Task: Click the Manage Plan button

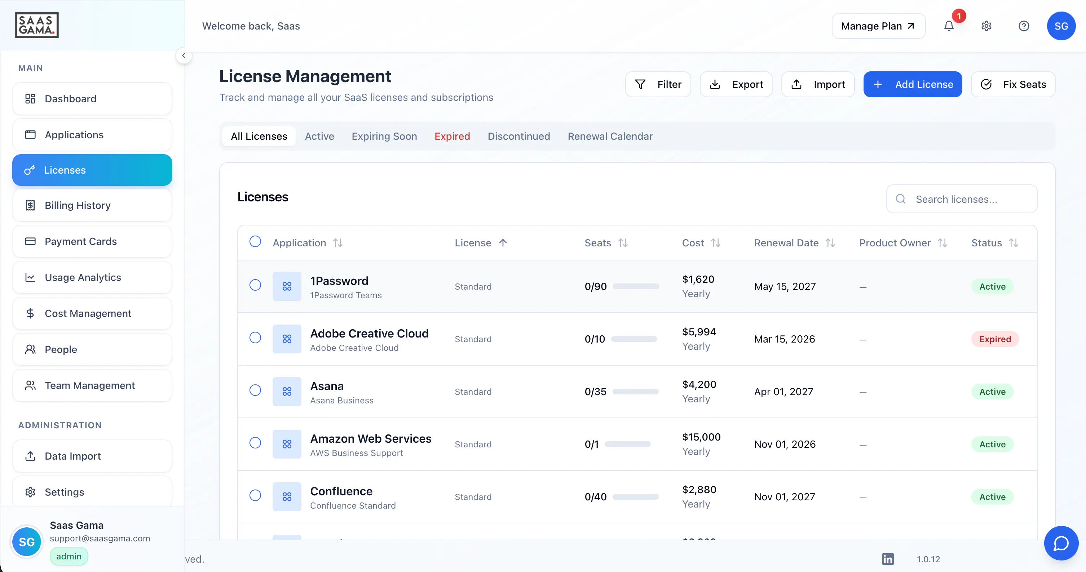Action: [878, 26]
